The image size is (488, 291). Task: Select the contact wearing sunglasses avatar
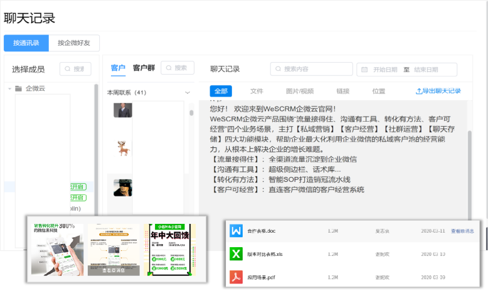122,188
